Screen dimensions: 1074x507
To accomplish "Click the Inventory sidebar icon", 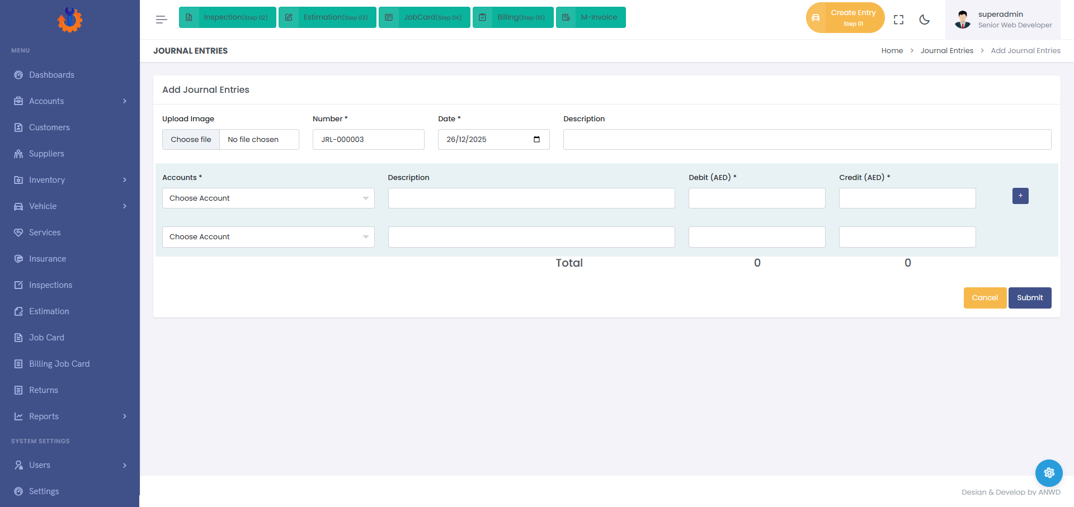I will pyautogui.click(x=18, y=180).
